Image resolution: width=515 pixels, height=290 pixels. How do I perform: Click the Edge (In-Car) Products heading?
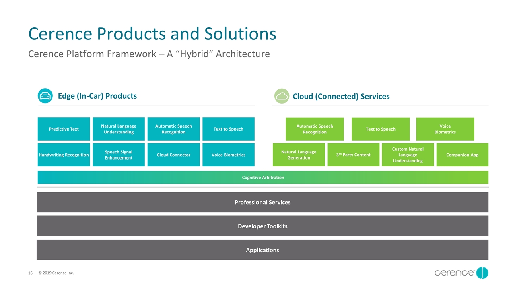[97, 96]
